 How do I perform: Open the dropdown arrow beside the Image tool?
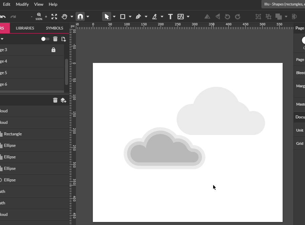pos(188,17)
